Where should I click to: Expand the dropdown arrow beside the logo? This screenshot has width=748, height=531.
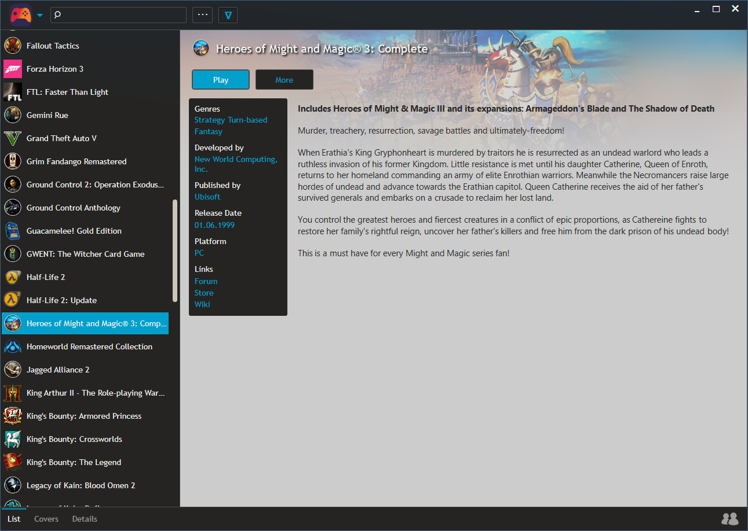40,16
